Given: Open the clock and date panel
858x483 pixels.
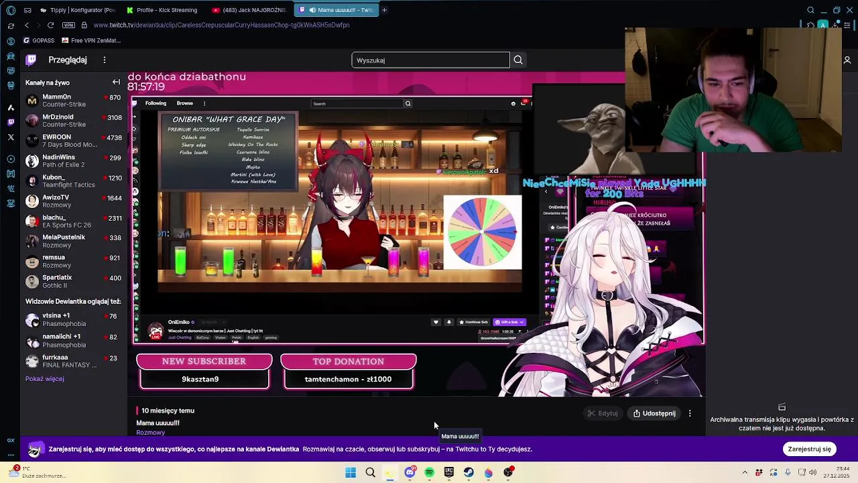Looking at the screenshot, I should pyautogui.click(x=837, y=472).
